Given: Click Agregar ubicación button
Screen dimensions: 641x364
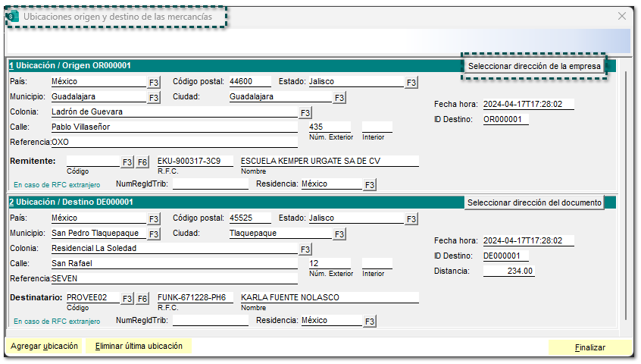Looking at the screenshot, I should click(44, 346).
